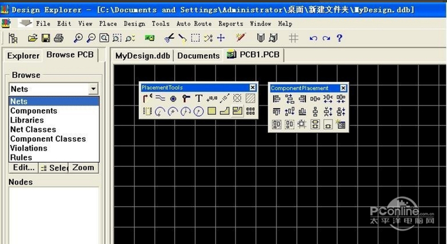This screenshot has height=244, width=447.
Task: Close the PlacementTools floating toolbar
Action: pos(253,88)
